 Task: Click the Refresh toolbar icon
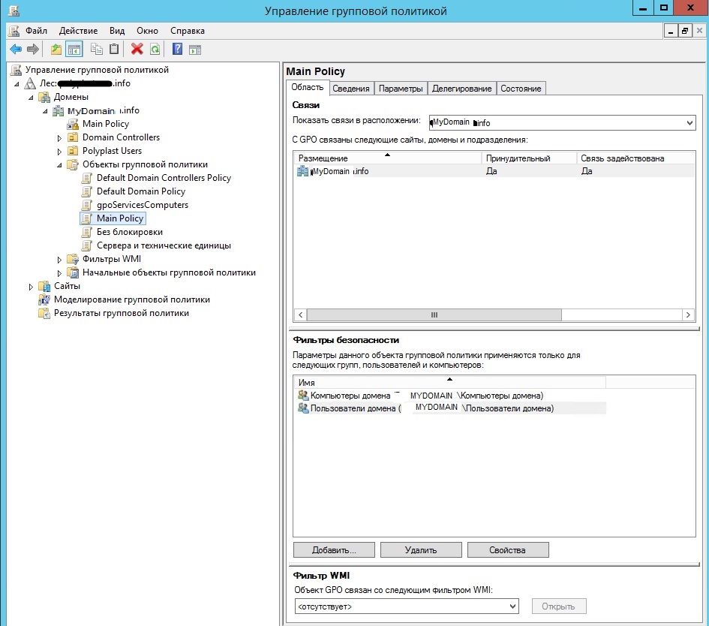pos(155,49)
